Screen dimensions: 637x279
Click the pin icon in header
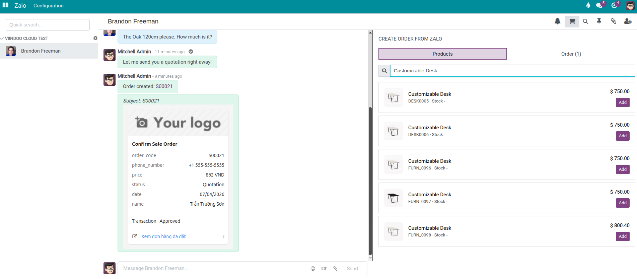point(599,21)
